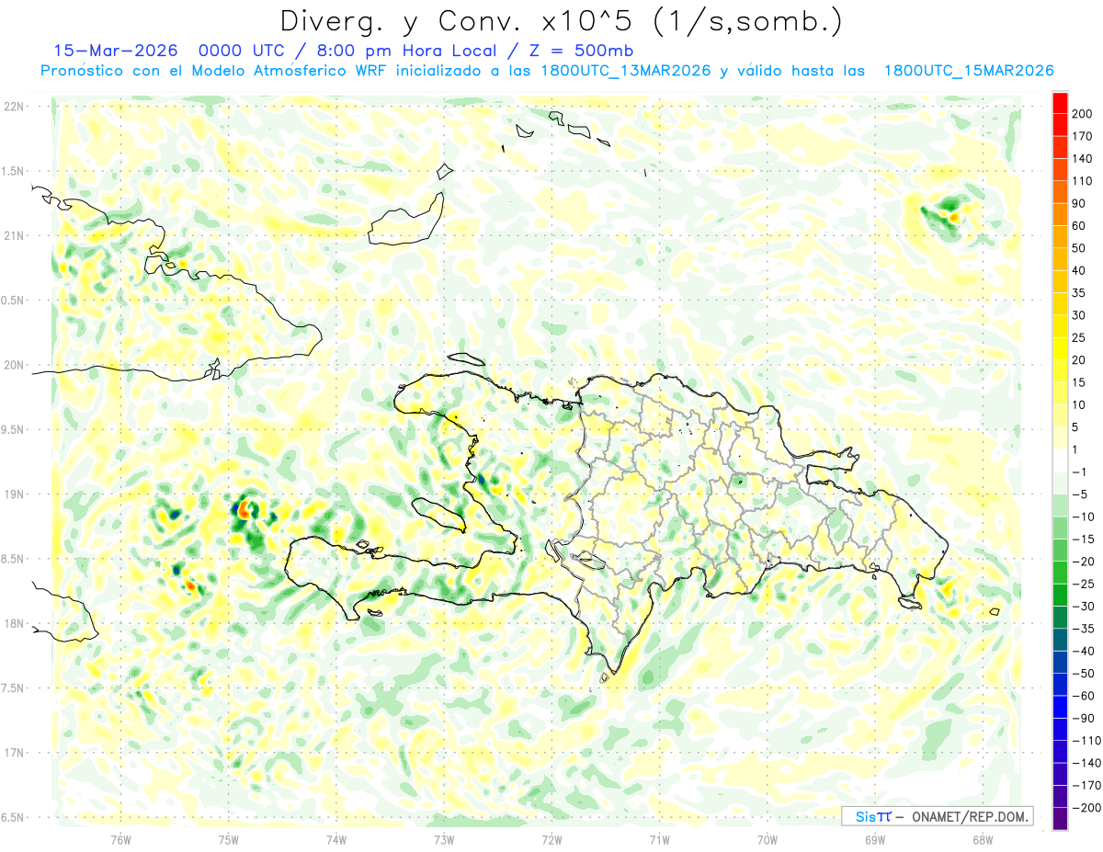Click the '200' value on the color scale

click(x=1083, y=113)
